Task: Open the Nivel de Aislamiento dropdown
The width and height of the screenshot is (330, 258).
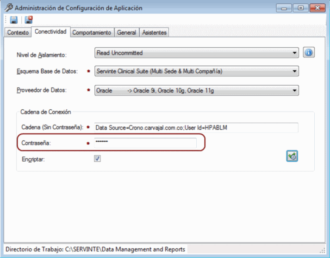Action: (197, 53)
